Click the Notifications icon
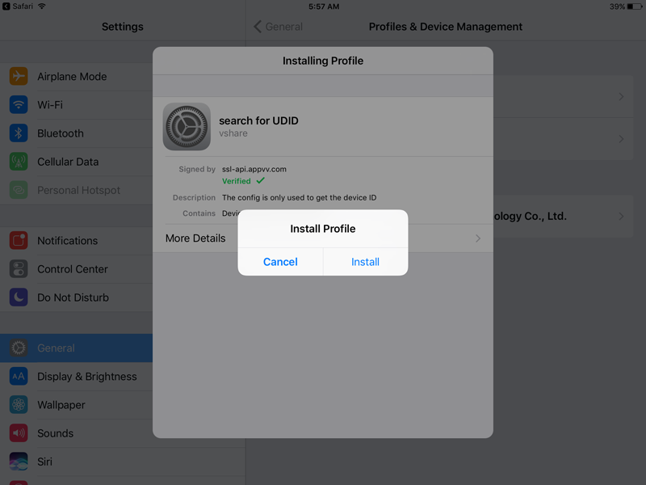Image resolution: width=646 pixels, height=485 pixels. [x=19, y=240]
